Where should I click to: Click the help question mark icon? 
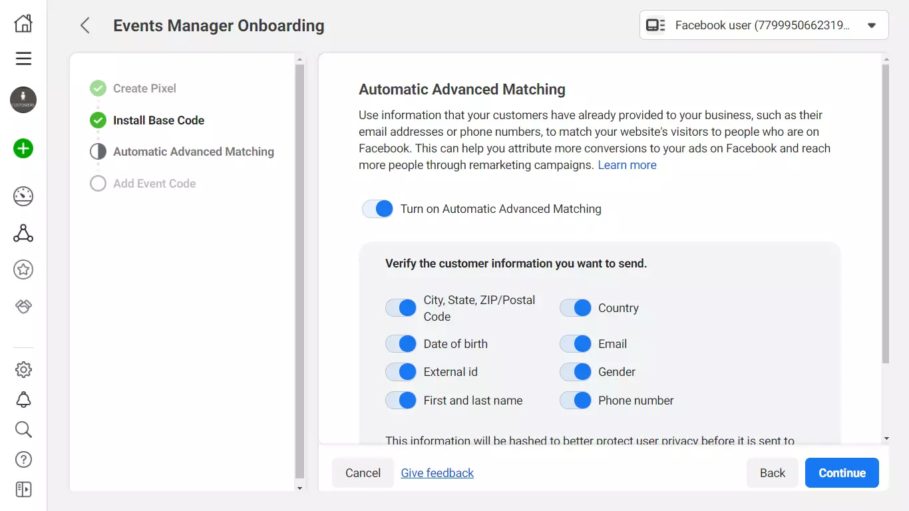(23, 459)
